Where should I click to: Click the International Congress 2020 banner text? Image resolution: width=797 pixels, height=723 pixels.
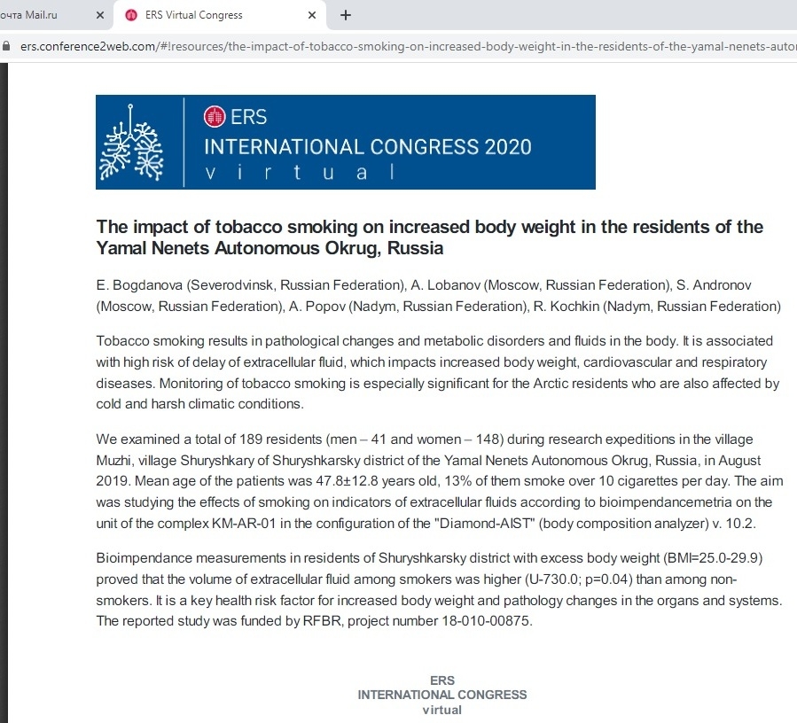click(368, 147)
